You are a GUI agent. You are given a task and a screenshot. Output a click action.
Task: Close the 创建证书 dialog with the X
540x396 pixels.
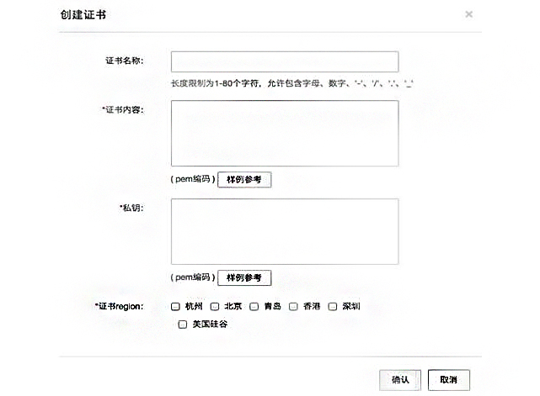click(x=468, y=14)
